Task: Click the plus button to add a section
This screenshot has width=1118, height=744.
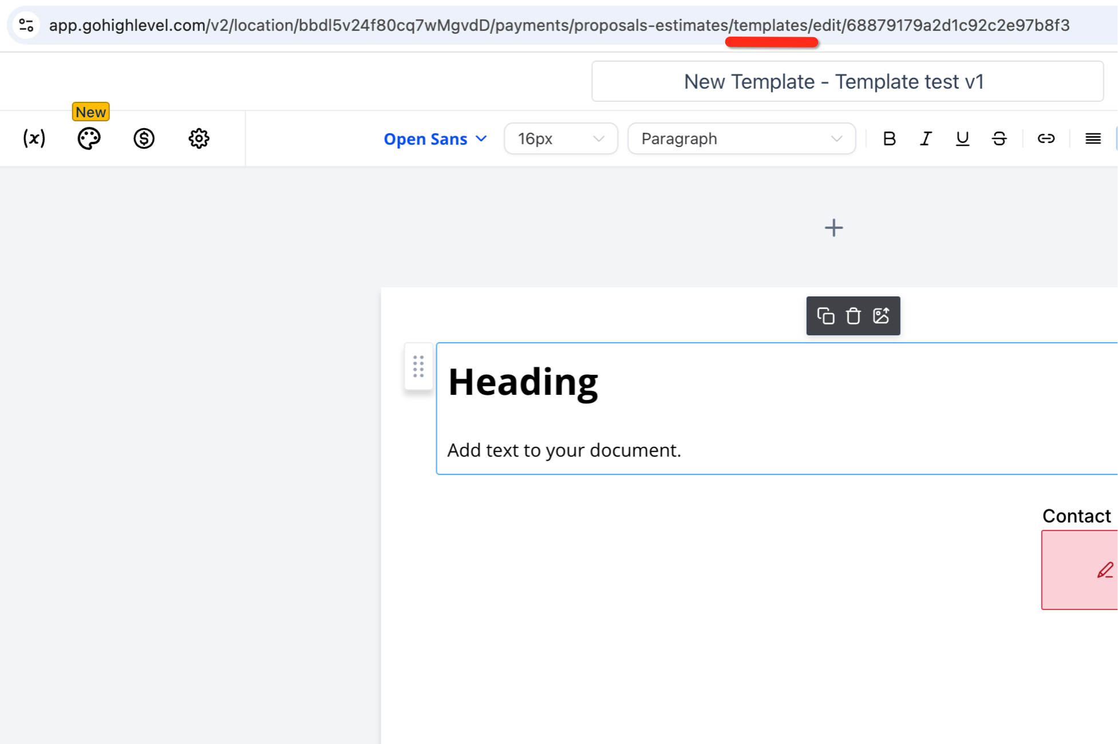Action: coord(833,228)
